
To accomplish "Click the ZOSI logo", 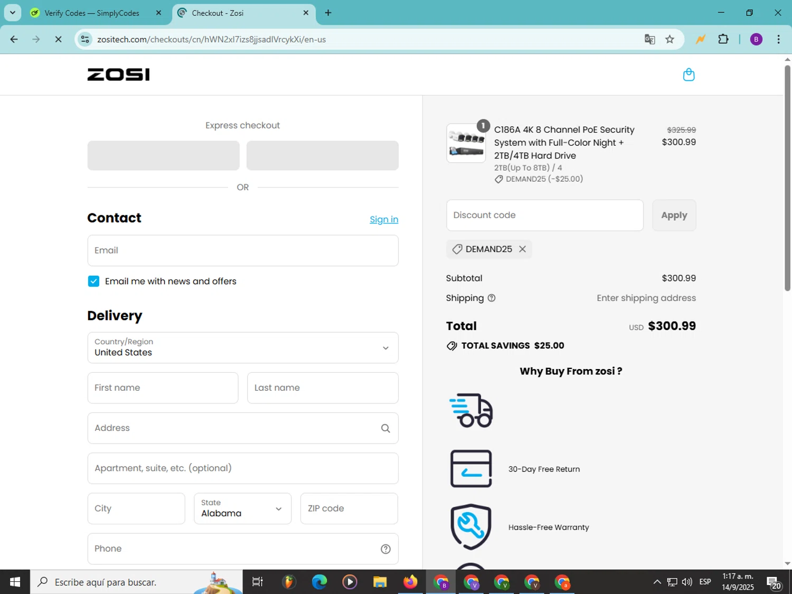I will click(118, 74).
